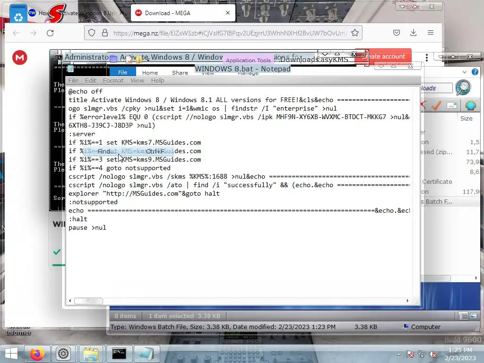Open the site security padlock icon

[105, 33]
